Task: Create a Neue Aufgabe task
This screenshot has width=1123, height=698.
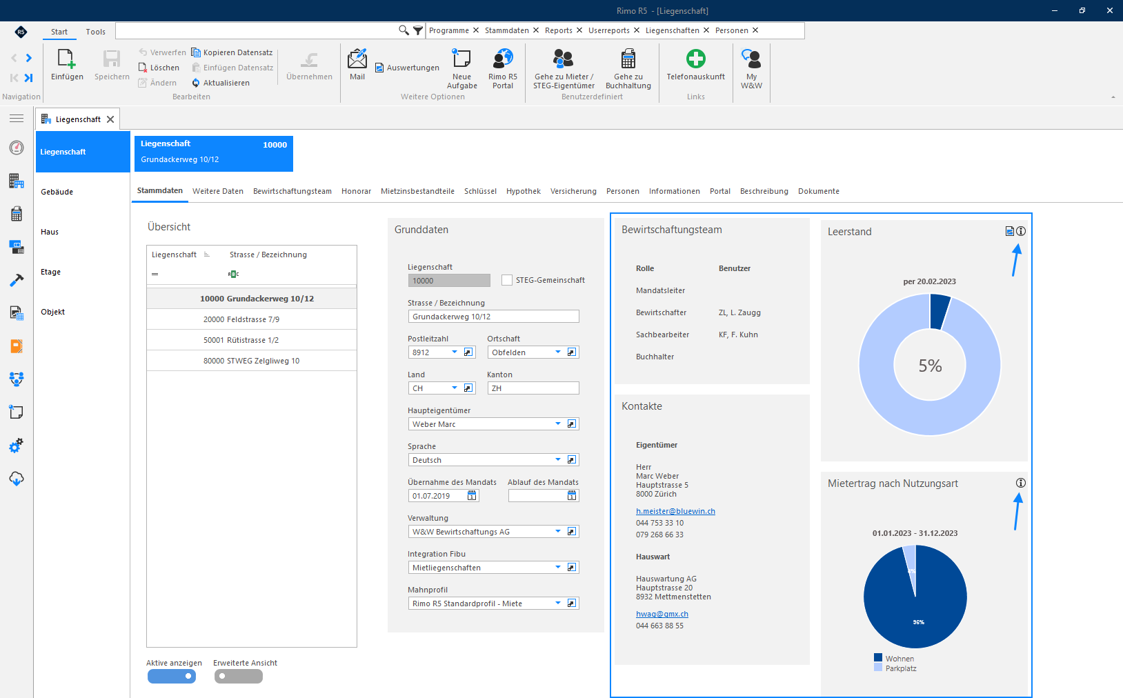Action: pyautogui.click(x=461, y=69)
